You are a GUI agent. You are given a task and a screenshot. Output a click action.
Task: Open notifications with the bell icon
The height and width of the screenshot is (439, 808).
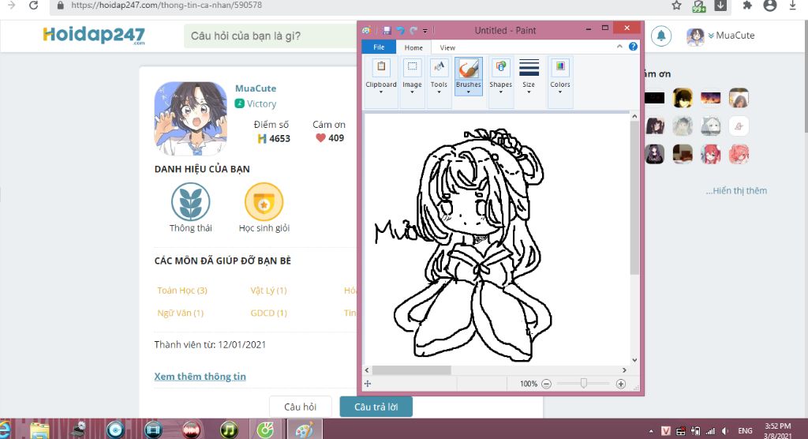(660, 36)
